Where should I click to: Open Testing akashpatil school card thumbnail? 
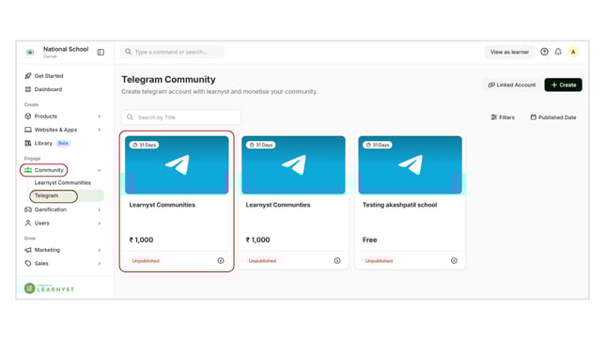411,164
